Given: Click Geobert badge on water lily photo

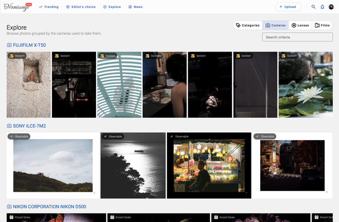Looking at the screenshot, I should pos(289,56).
